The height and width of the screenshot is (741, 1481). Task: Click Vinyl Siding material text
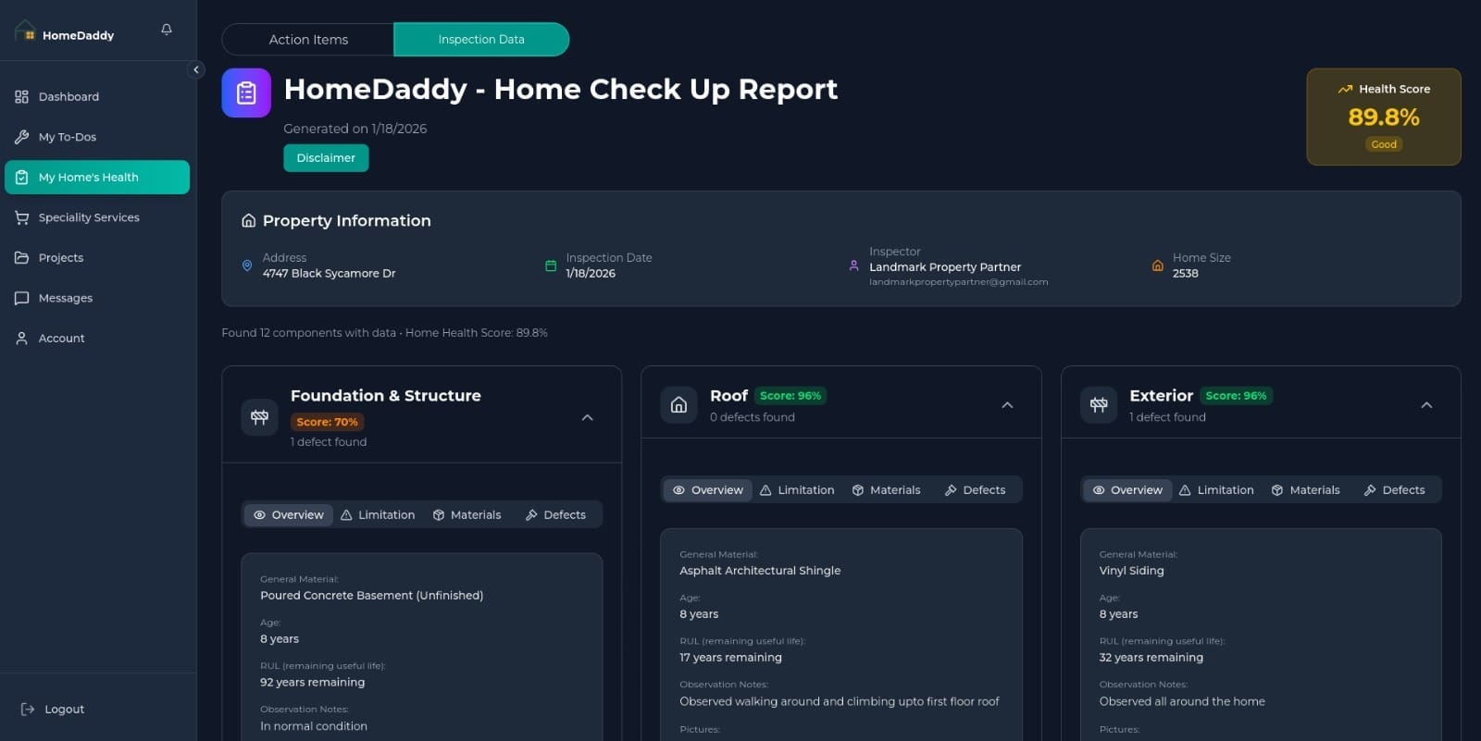pyautogui.click(x=1131, y=571)
